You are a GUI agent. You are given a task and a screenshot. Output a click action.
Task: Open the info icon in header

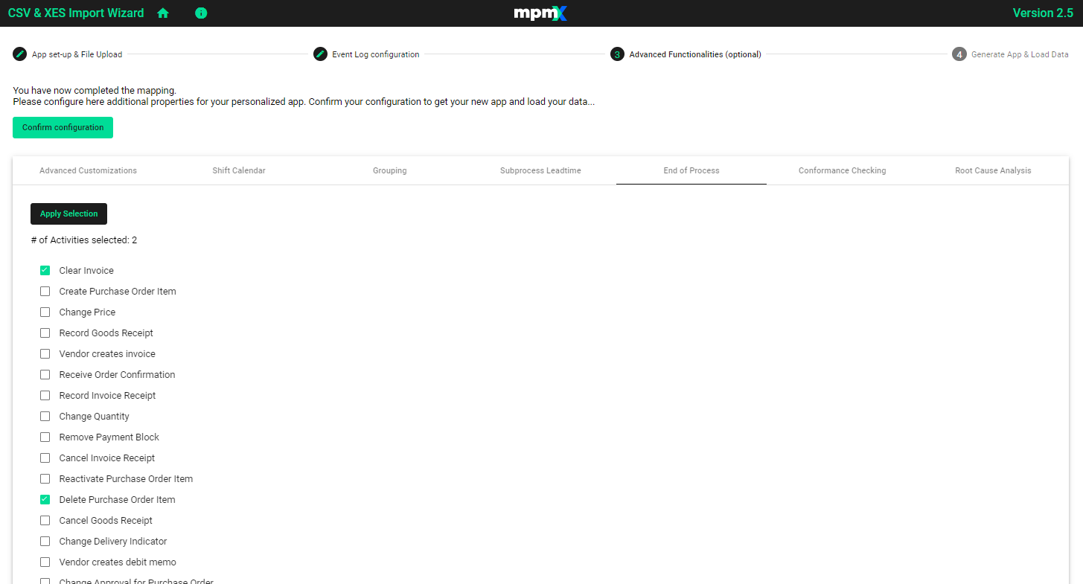(x=201, y=13)
